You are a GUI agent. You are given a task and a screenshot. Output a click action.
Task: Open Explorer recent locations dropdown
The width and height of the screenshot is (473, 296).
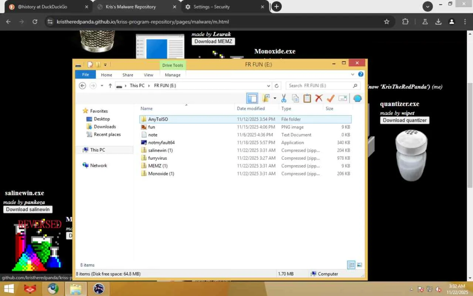pos(102,86)
